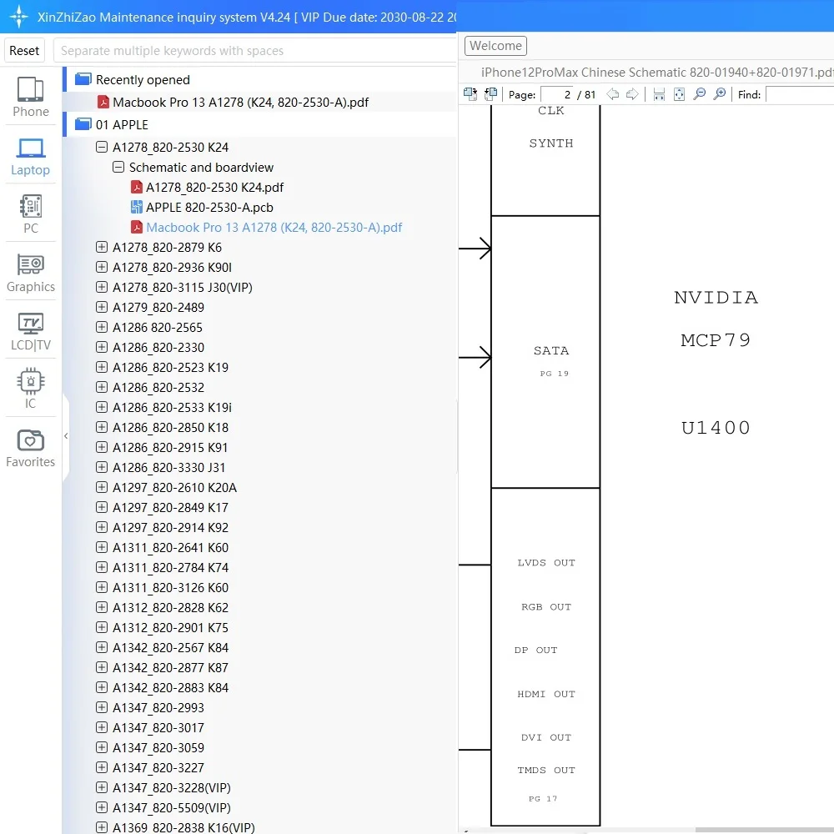The height and width of the screenshot is (834, 834).
Task: Open the LCD|TV category
Action: point(30,330)
